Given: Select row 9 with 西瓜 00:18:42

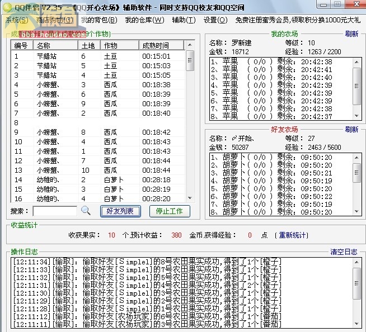Looking at the screenshot, I should pos(98,132).
